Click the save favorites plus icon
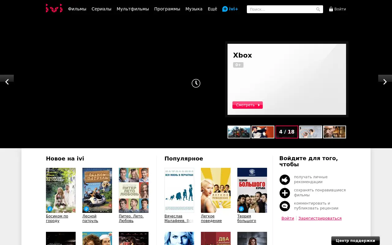The width and height of the screenshot is (392, 245). 285,193
